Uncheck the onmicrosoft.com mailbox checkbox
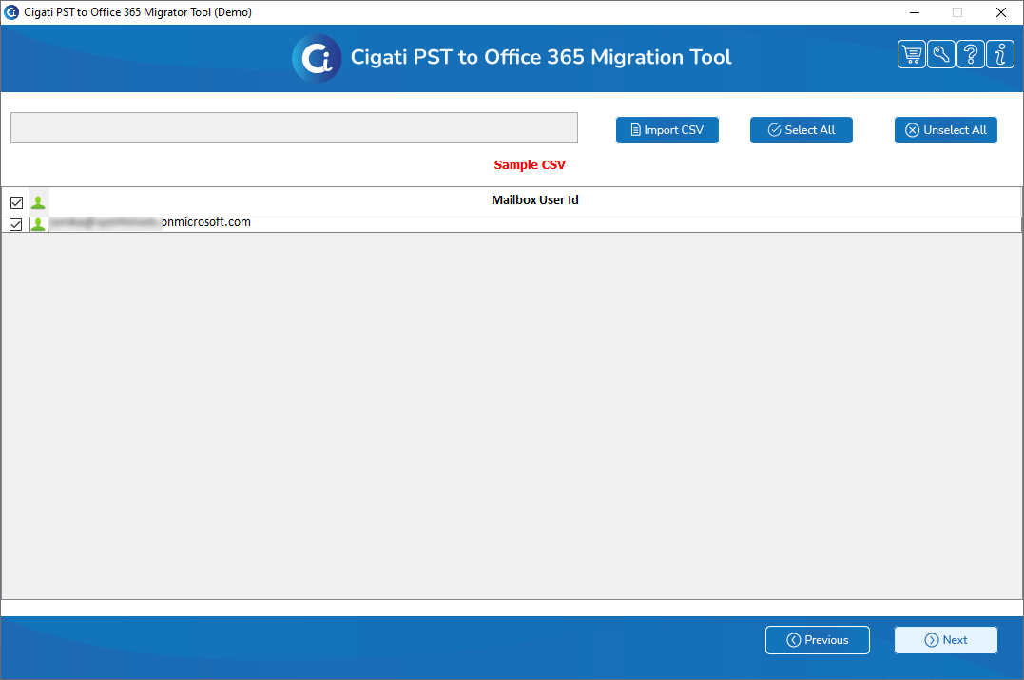The height and width of the screenshot is (680, 1024). coord(16,224)
